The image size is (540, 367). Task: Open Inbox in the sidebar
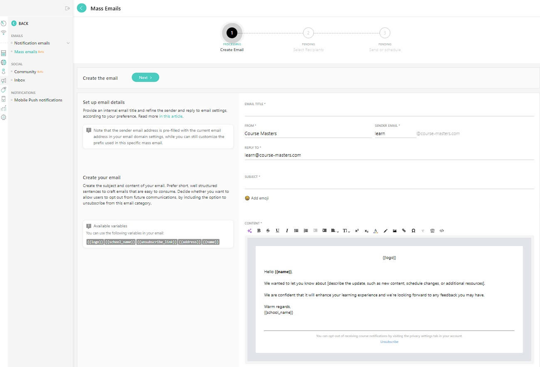coord(20,80)
